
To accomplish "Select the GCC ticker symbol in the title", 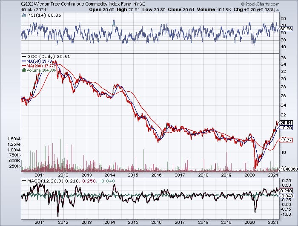I will [27, 3].
